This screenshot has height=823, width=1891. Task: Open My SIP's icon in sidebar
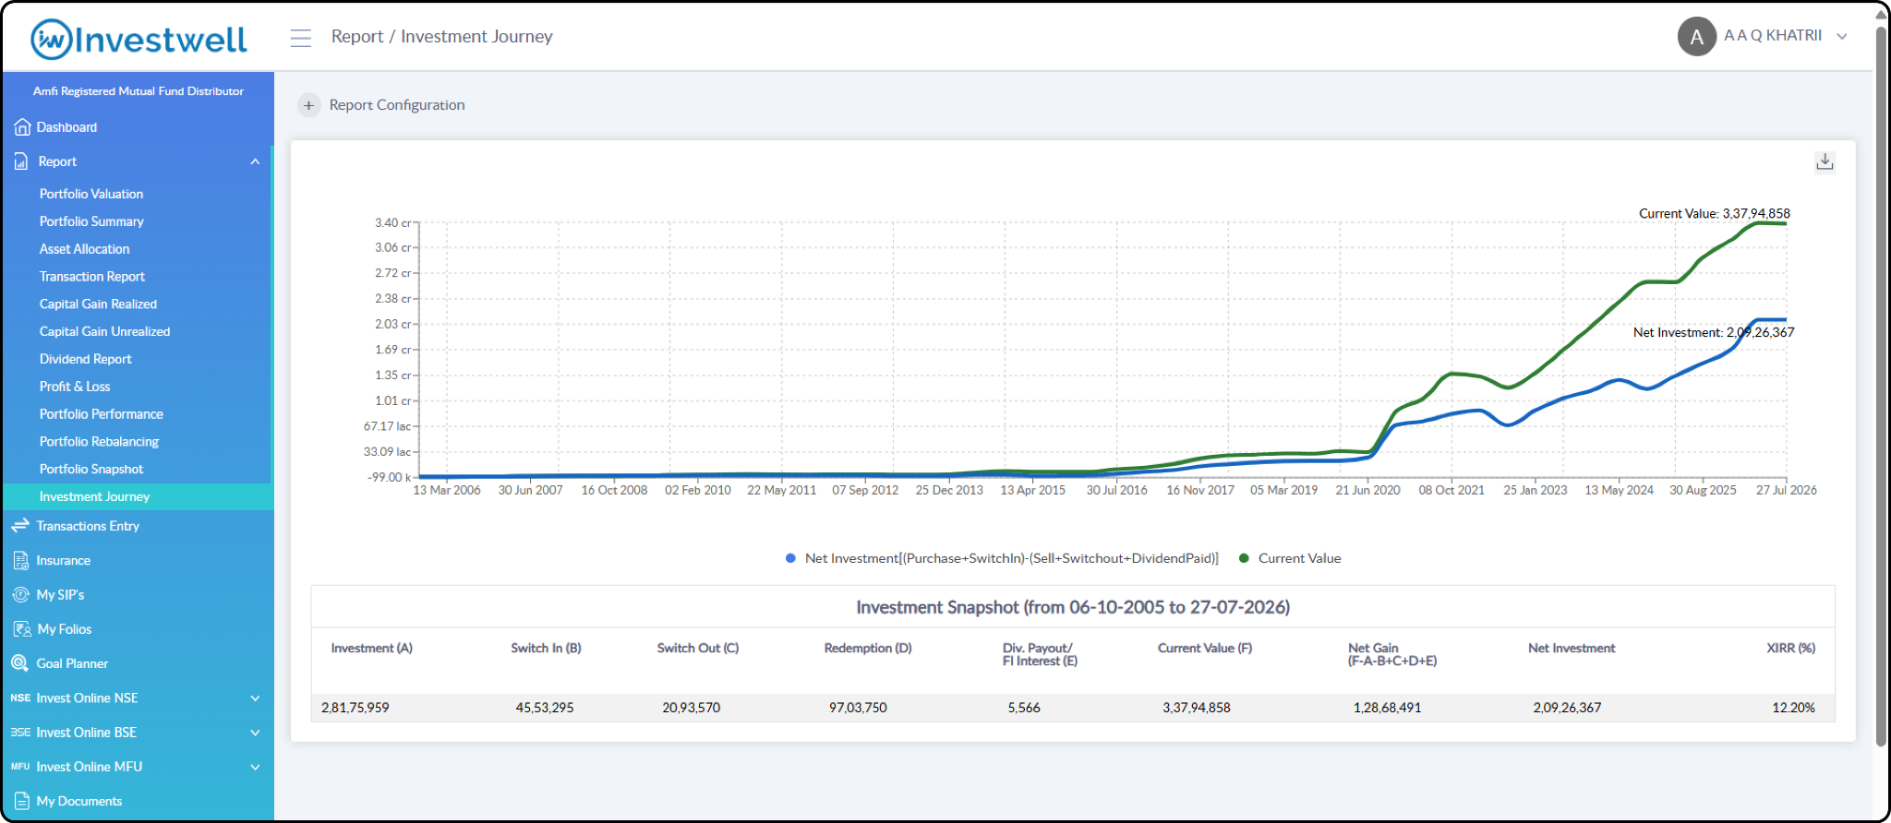(21, 595)
